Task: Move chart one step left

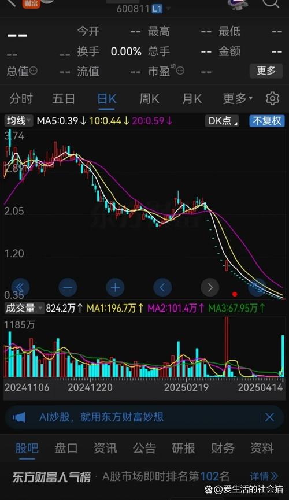Action: 162,287
